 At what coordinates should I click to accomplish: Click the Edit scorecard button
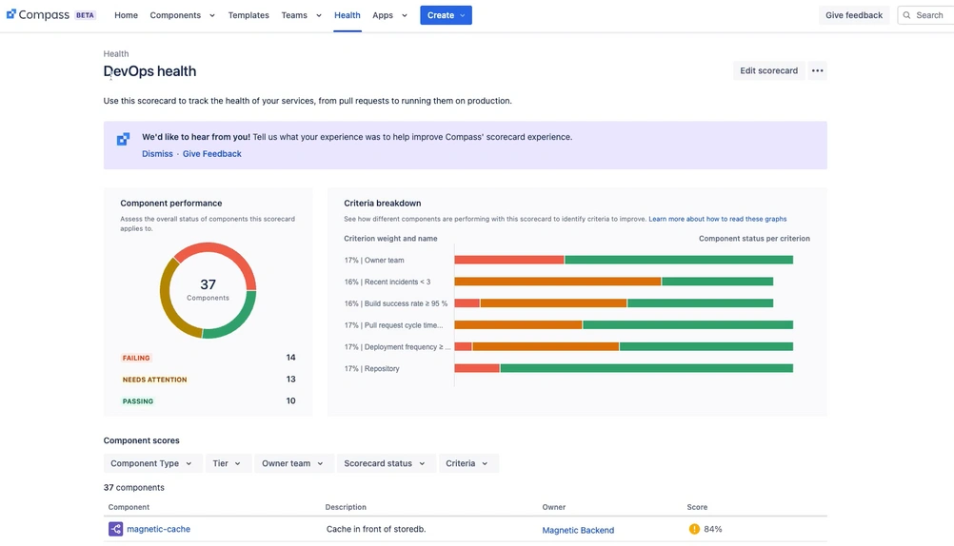(768, 70)
